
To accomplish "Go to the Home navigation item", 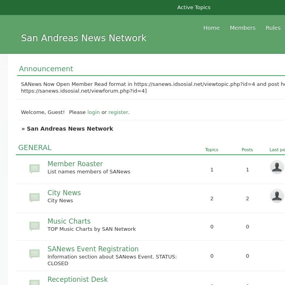I will tap(211, 28).
